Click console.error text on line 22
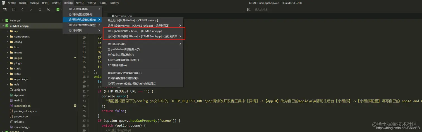Screen dimensions: 422x132 pos(113,96)
